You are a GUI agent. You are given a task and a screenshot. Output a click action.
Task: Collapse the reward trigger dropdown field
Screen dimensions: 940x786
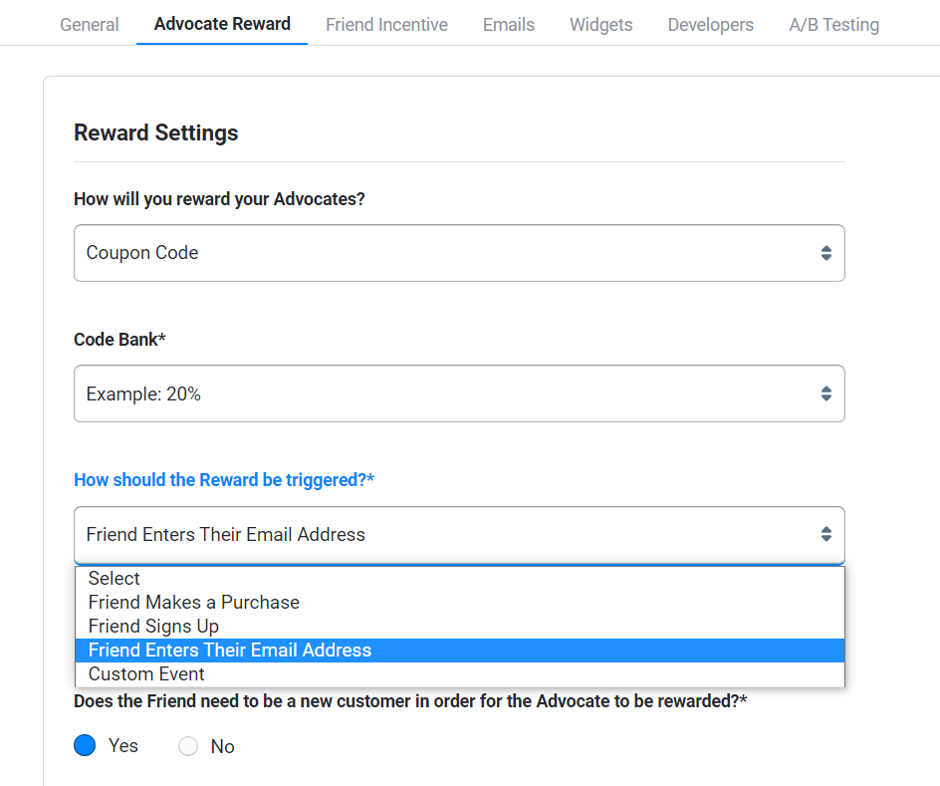[x=458, y=534]
